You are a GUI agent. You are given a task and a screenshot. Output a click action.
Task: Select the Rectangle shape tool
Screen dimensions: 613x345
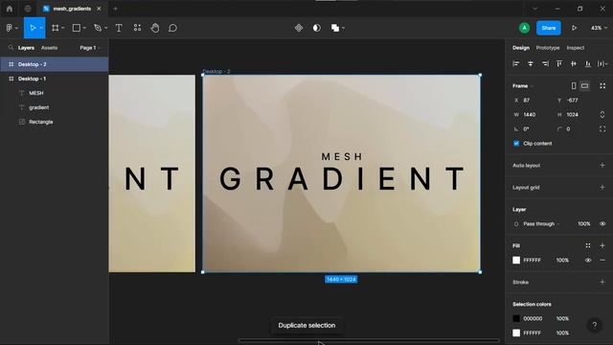[x=77, y=28]
